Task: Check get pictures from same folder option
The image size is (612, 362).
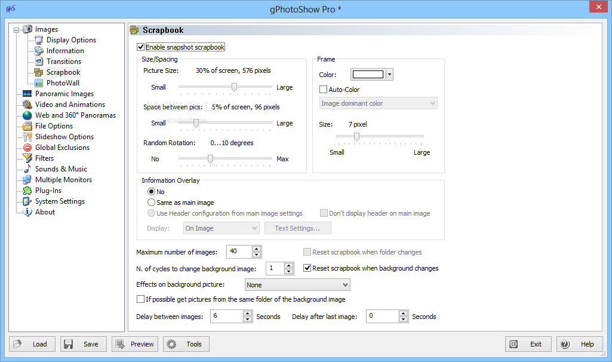Action: pos(140,299)
